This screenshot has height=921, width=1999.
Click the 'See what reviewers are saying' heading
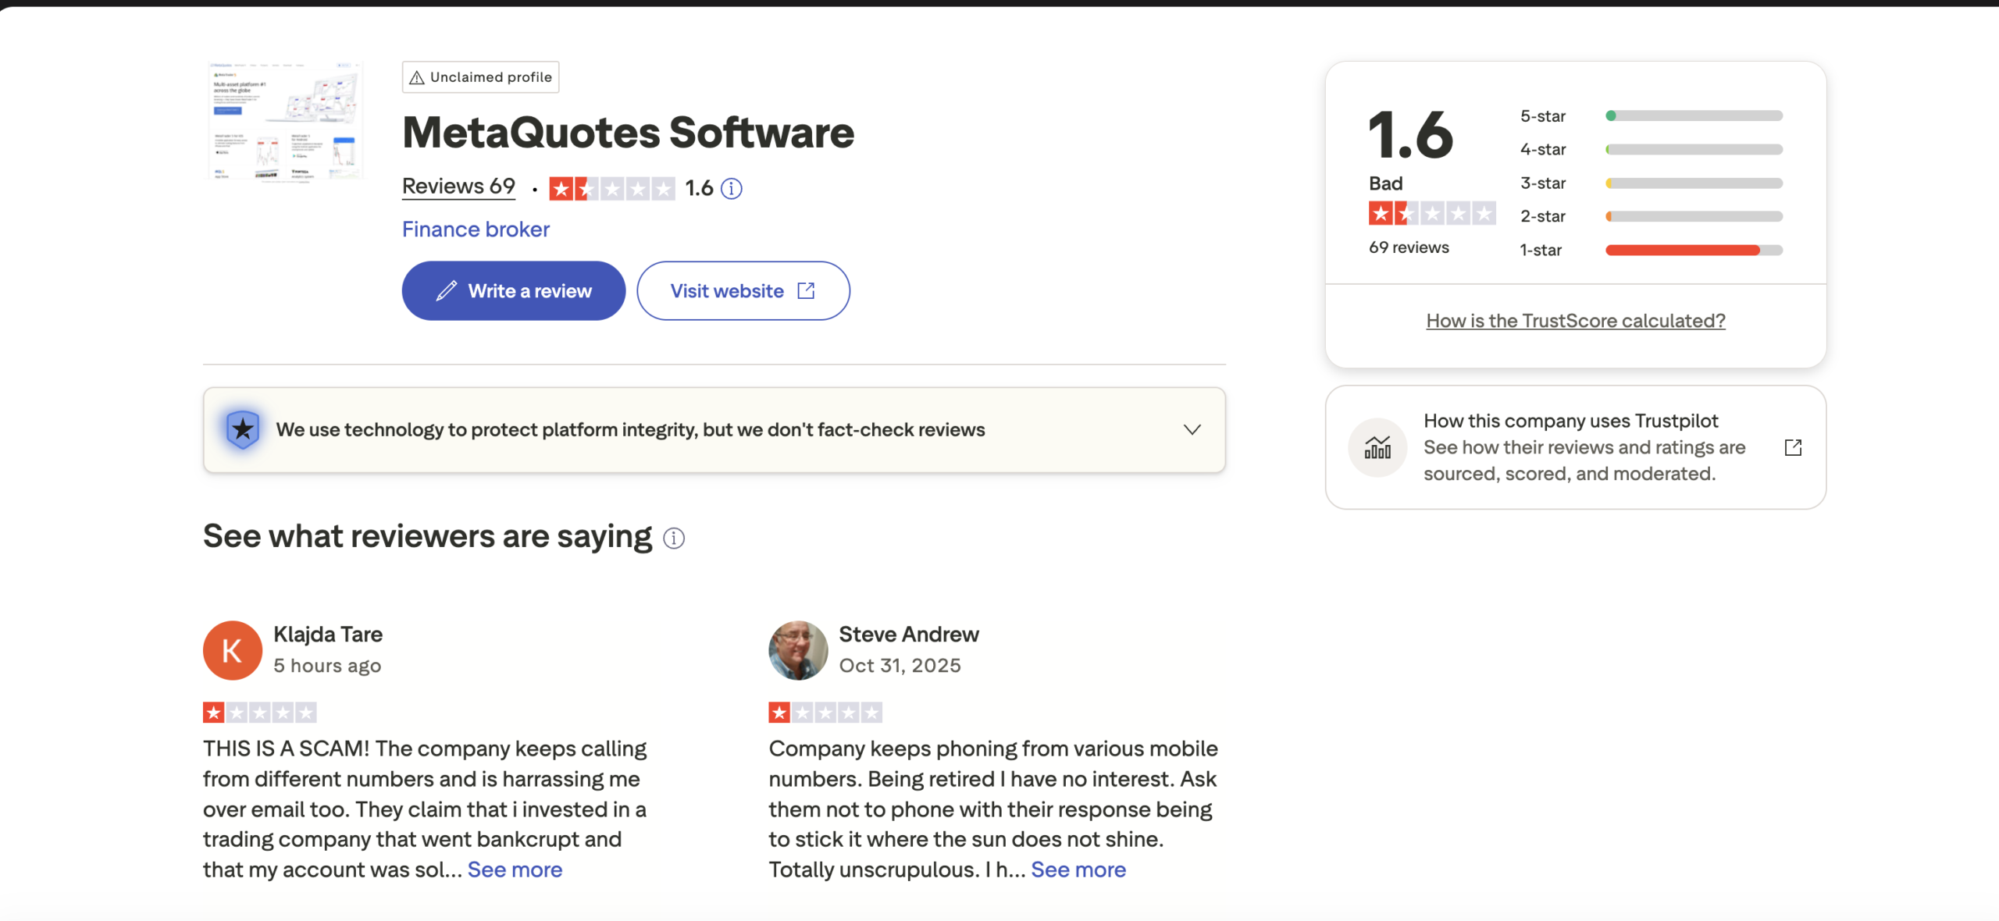pos(427,537)
